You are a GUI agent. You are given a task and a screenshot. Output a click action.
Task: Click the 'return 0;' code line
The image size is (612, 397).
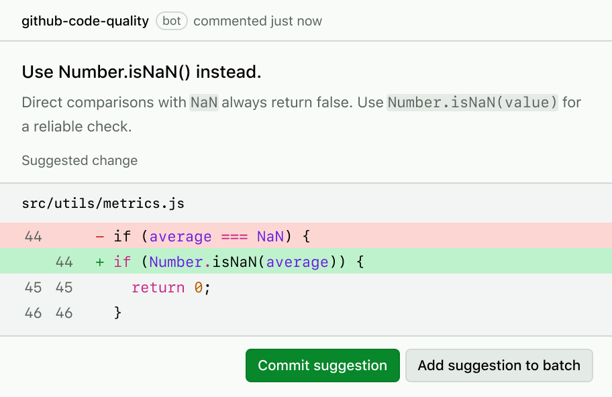point(171,288)
